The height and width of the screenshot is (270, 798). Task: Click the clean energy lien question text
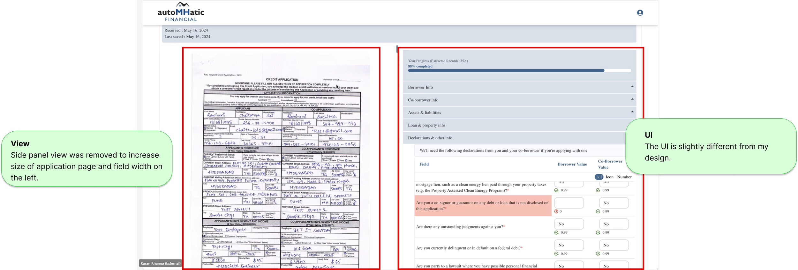tap(481, 187)
